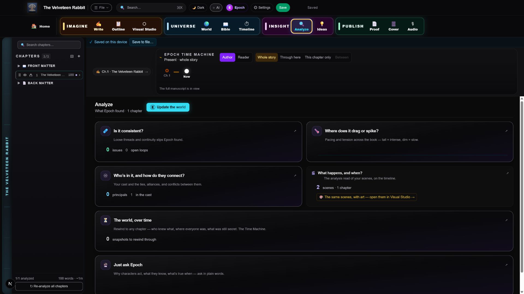Image resolution: width=524 pixels, height=294 pixels.
Task: Open the Epoch assistant
Action: pyautogui.click(x=236, y=8)
